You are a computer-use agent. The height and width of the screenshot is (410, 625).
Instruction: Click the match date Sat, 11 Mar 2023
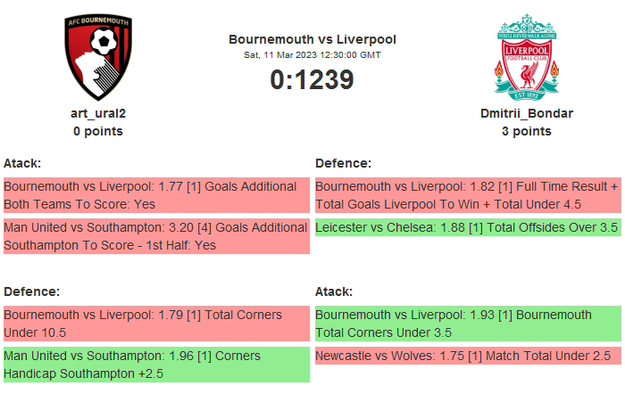pos(312,54)
